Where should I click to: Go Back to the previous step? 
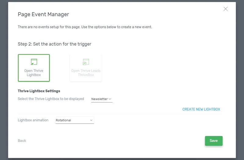[22, 141]
